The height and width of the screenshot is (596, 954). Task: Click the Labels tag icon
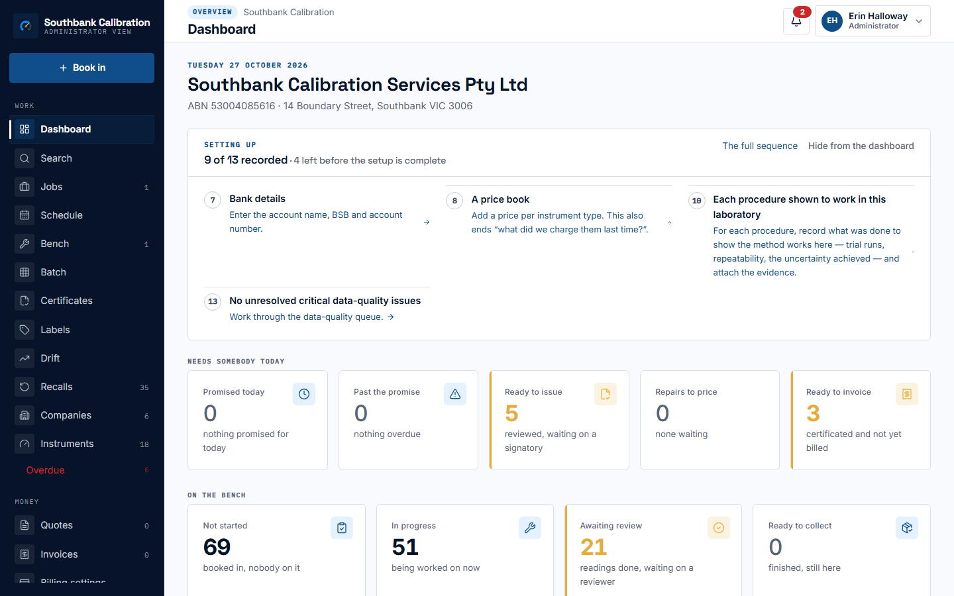click(x=25, y=330)
